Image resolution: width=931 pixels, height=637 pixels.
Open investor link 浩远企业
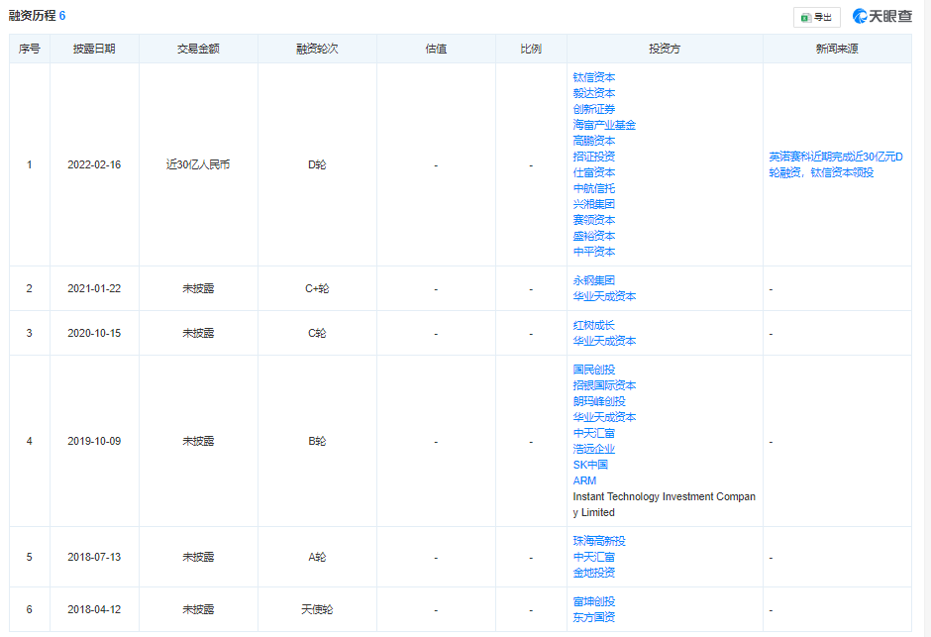(593, 449)
